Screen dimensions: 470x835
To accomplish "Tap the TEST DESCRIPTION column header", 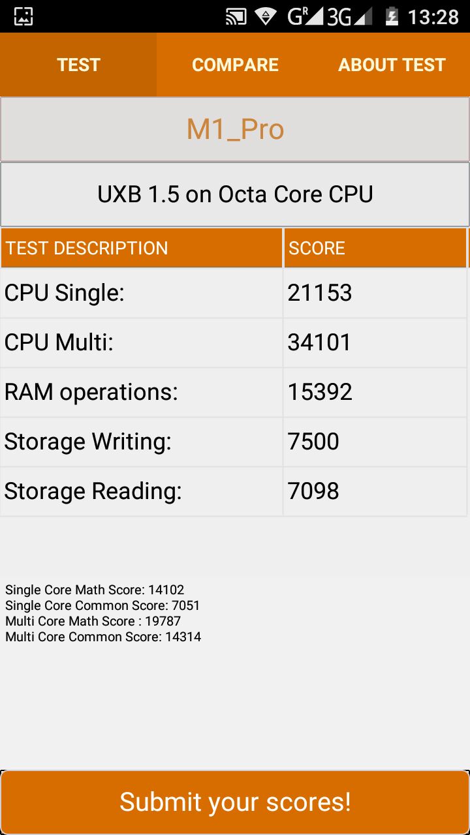I will point(142,248).
